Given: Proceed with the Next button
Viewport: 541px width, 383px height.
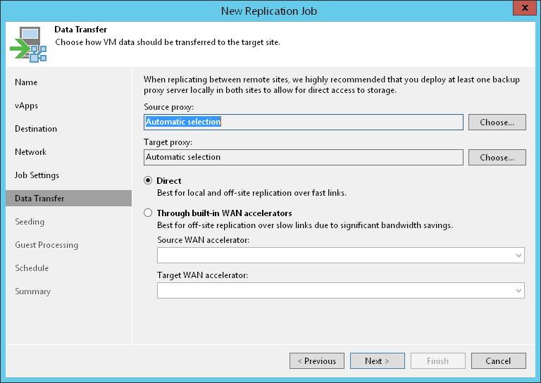Looking at the screenshot, I should click(377, 360).
